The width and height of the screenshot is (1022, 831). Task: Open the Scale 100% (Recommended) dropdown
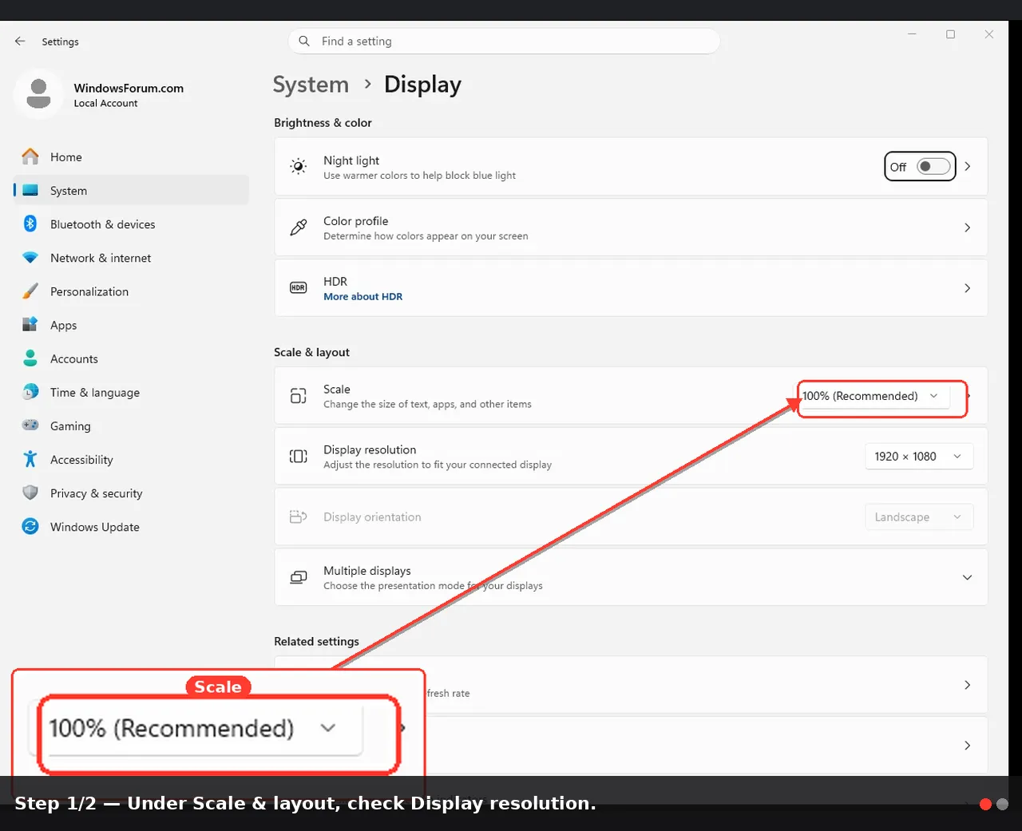pos(874,396)
